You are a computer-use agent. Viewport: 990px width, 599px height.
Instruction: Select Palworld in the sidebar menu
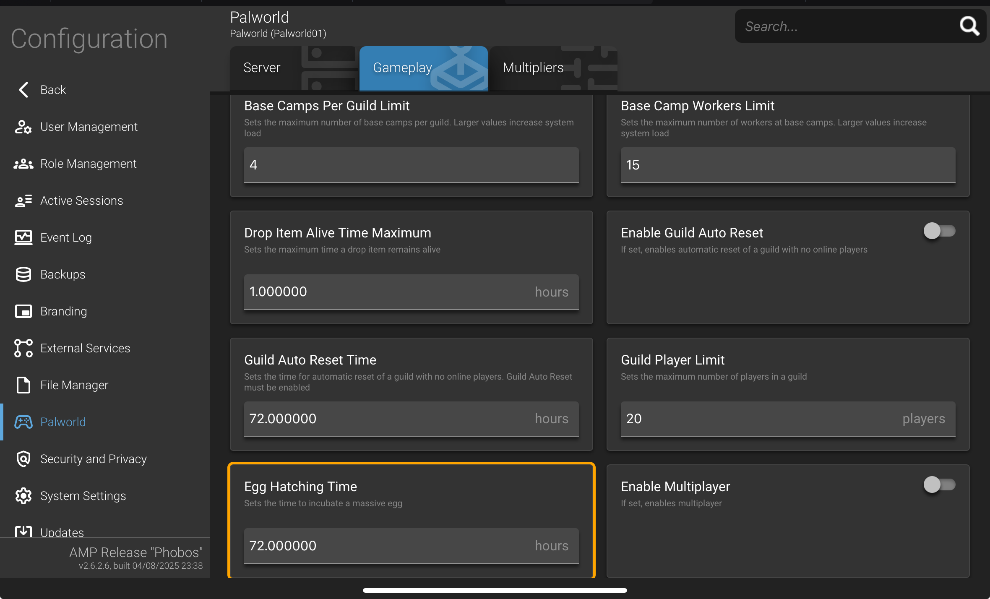(63, 422)
